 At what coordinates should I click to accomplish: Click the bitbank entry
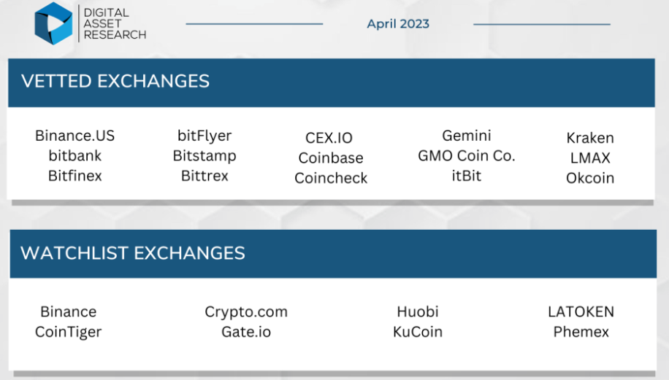(75, 155)
